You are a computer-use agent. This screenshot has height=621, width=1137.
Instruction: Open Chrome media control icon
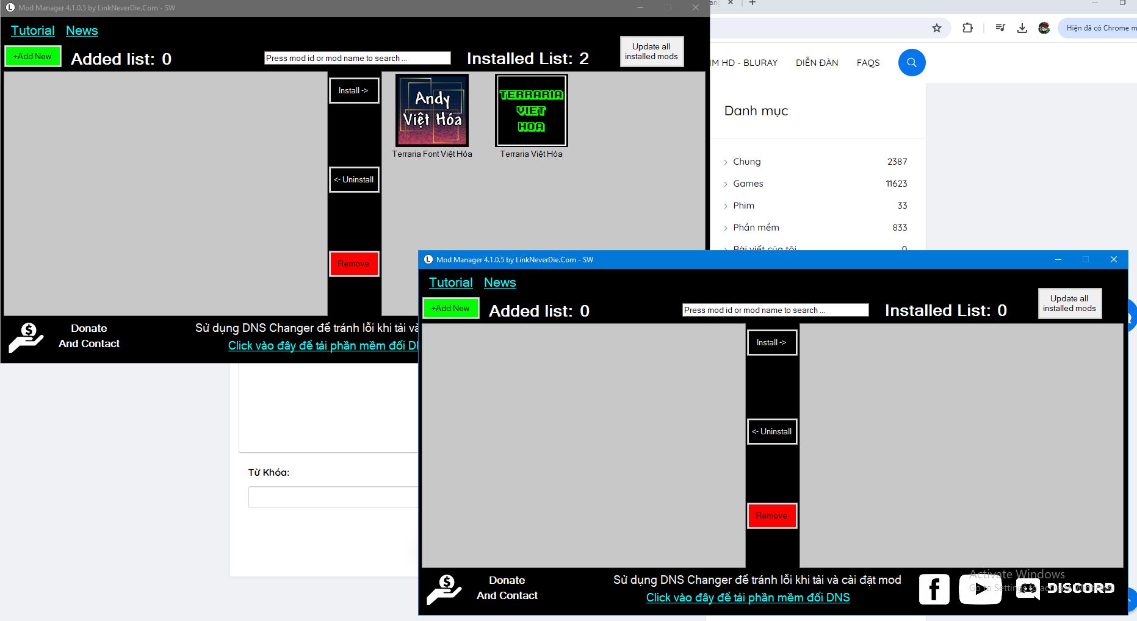[x=1000, y=28]
